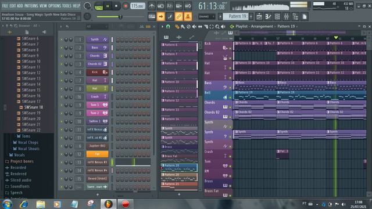Show automation clips tab in picker panel
Image resolution: width=372 pixels, height=209 pixels.
click(x=192, y=37)
